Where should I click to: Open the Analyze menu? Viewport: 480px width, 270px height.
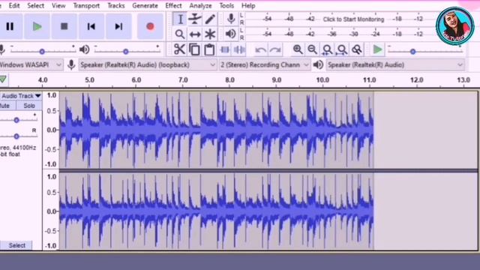tap(200, 5)
